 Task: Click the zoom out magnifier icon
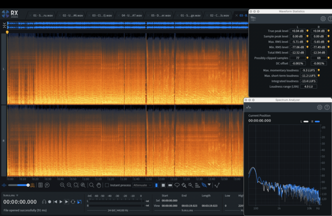tap(69, 185)
